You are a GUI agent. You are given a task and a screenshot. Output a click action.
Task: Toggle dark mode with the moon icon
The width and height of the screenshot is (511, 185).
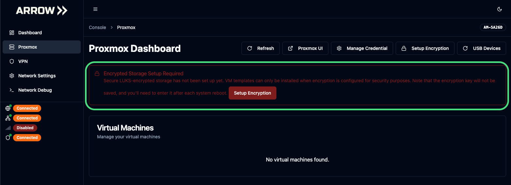click(x=499, y=9)
